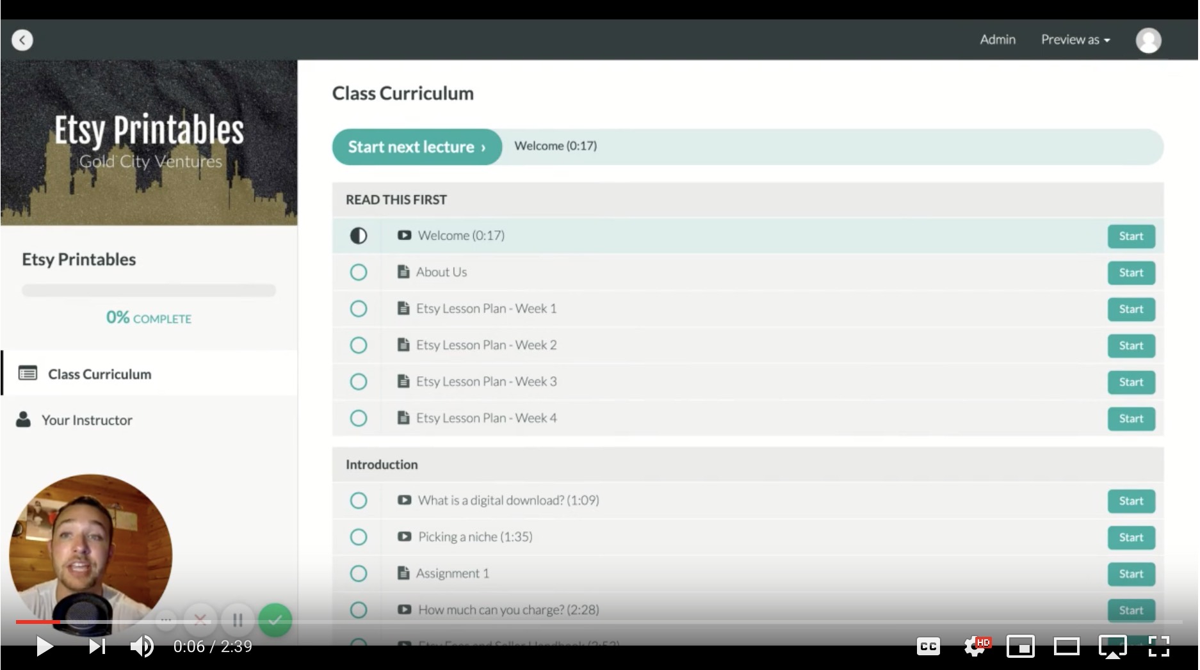Screen dimensions: 1200x670
Task: Start Etsy Lesson Plan - Week 3
Action: 1131,382
